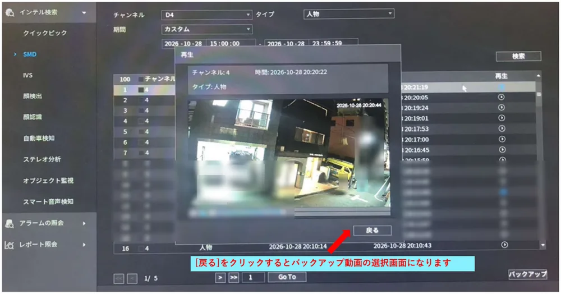This screenshot has height=294, width=561.
Task: Check the checkbox in row 4
Action: tap(141, 121)
